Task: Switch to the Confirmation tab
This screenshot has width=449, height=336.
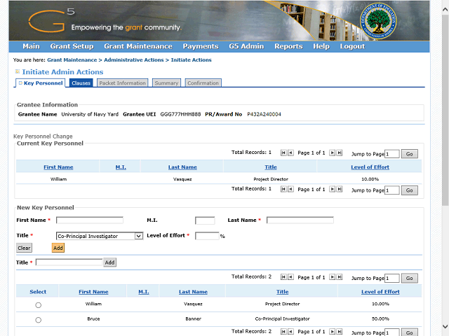Action: tap(203, 83)
